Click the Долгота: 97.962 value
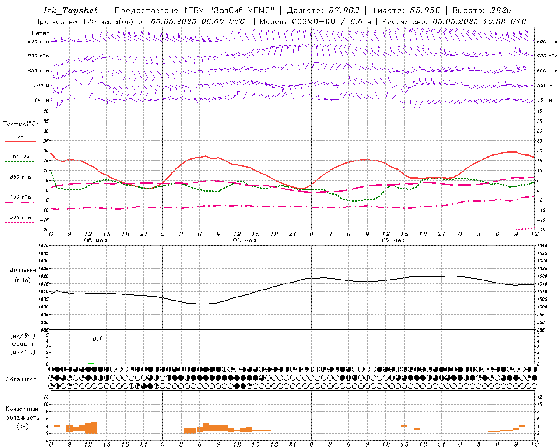This screenshot has width=560, height=448. pyautogui.click(x=323, y=10)
